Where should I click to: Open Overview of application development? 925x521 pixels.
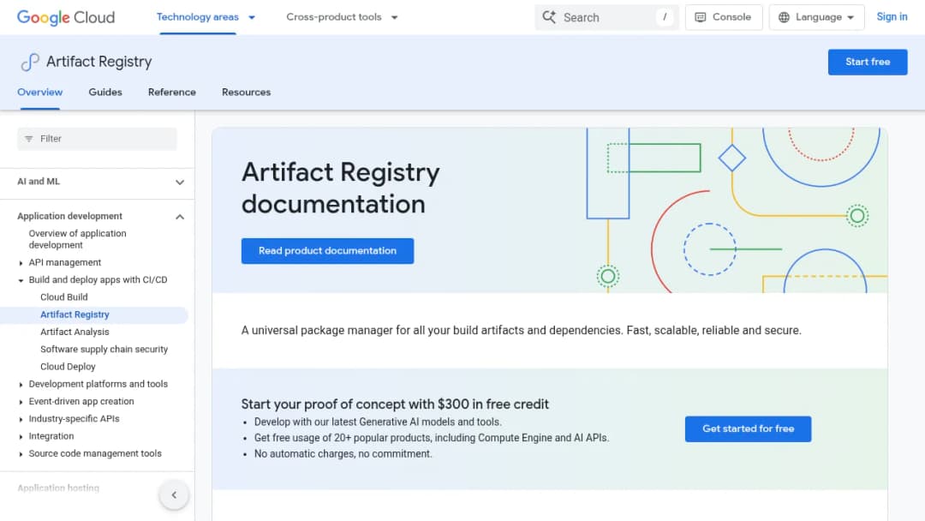coord(77,239)
